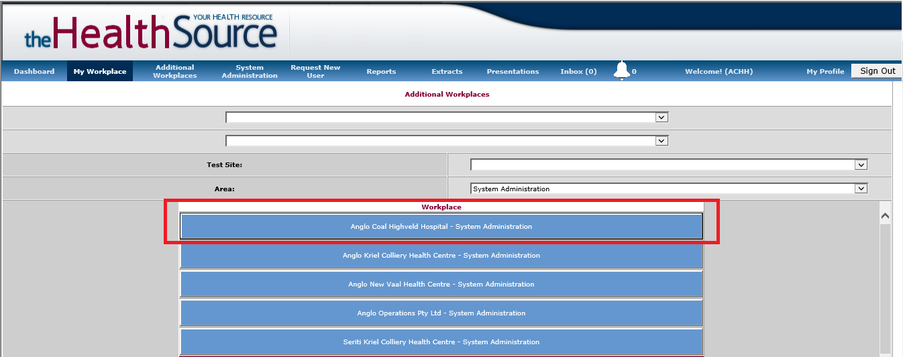Click the notification bell icon
The width and height of the screenshot is (903, 357).
(622, 70)
